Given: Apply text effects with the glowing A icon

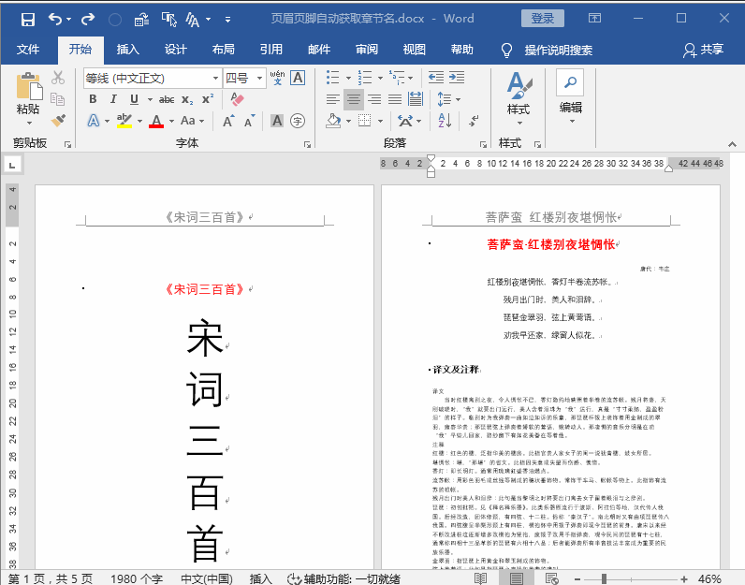Looking at the screenshot, I should click(x=94, y=121).
